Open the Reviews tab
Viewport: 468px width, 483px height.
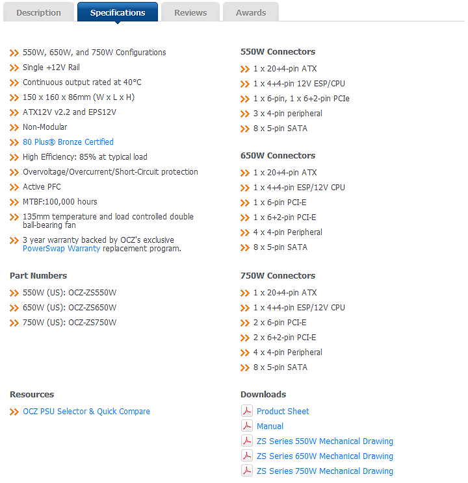[190, 12]
